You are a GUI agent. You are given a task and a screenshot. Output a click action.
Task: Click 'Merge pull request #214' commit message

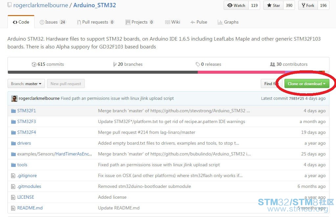pos(147,133)
